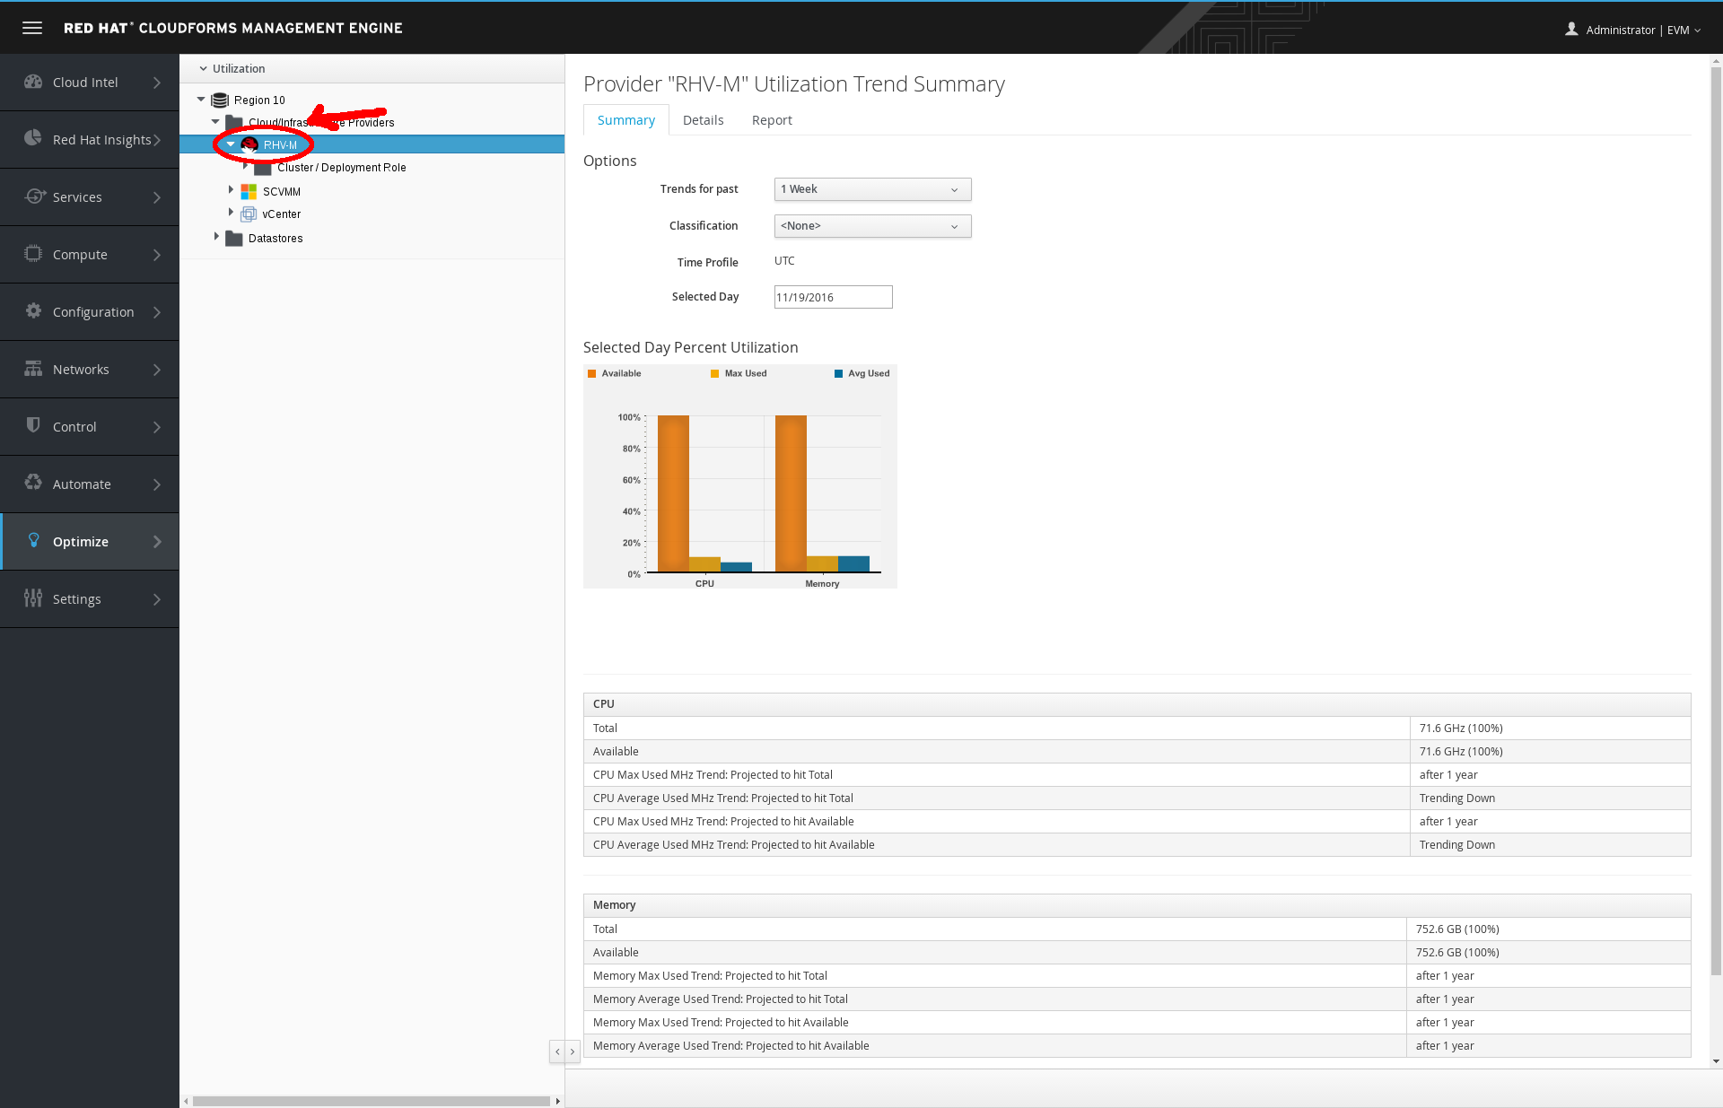The height and width of the screenshot is (1108, 1723).
Task: Click the Administrator user icon
Action: 1571,29
